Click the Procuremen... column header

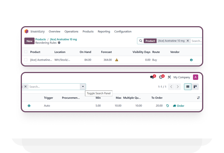point(71,98)
